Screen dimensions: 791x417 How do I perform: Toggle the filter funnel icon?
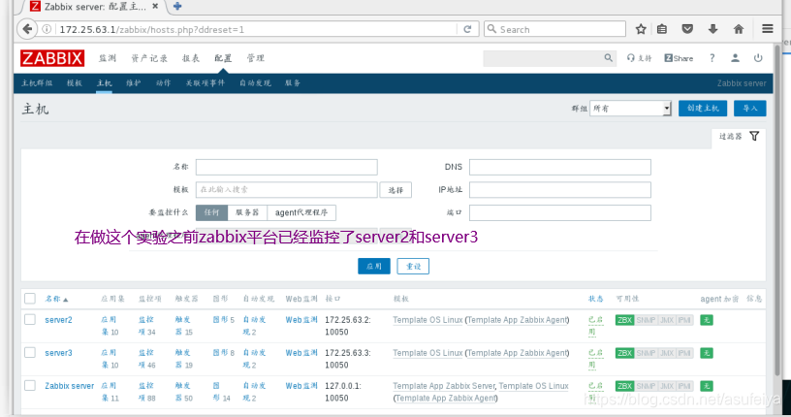(x=754, y=137)
